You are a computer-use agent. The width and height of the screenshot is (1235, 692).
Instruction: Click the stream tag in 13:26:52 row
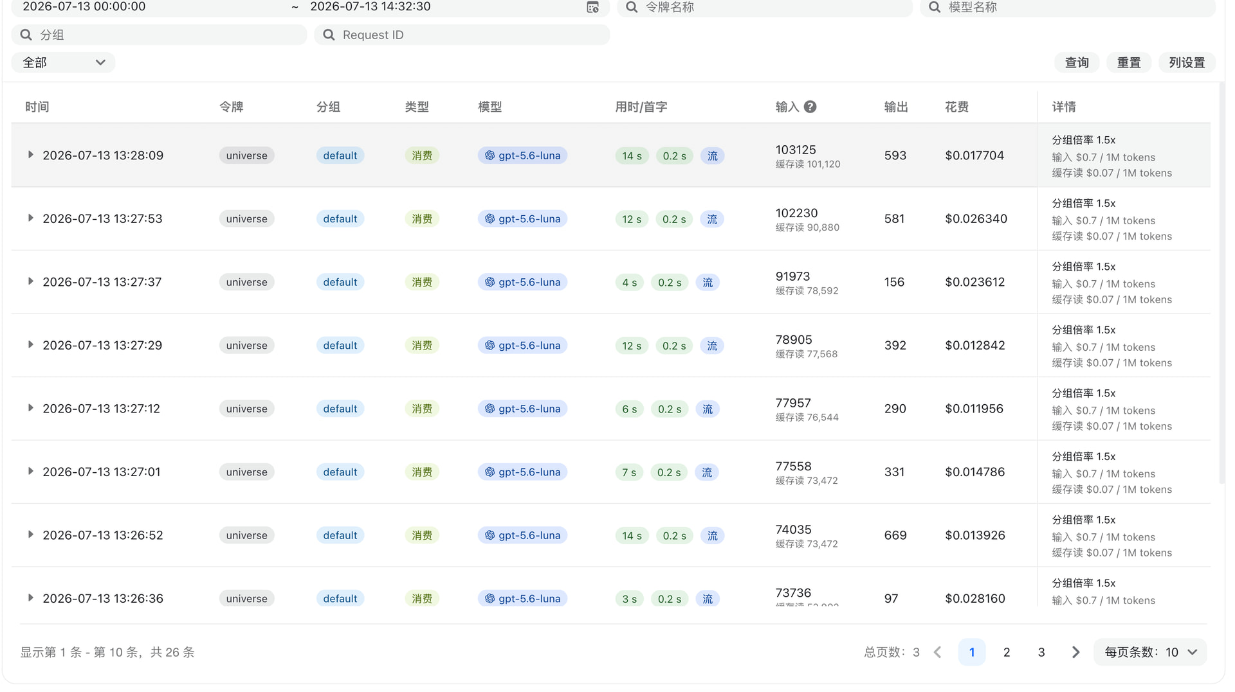712,536
